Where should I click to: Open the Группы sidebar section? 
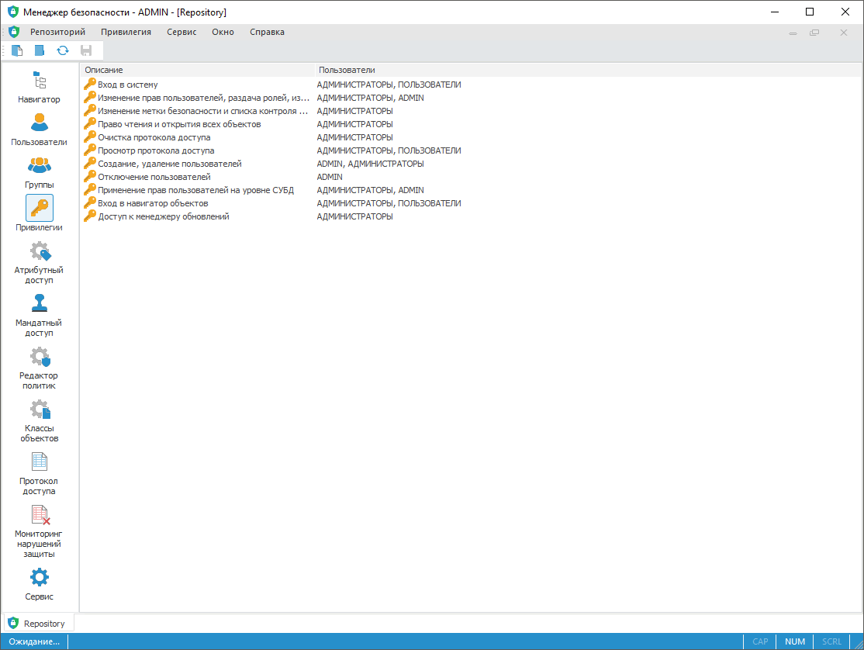(39, 173)
